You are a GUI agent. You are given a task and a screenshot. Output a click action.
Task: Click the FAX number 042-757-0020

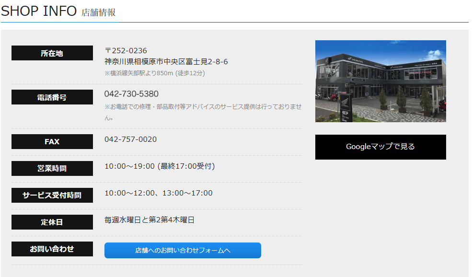point(130,139)
